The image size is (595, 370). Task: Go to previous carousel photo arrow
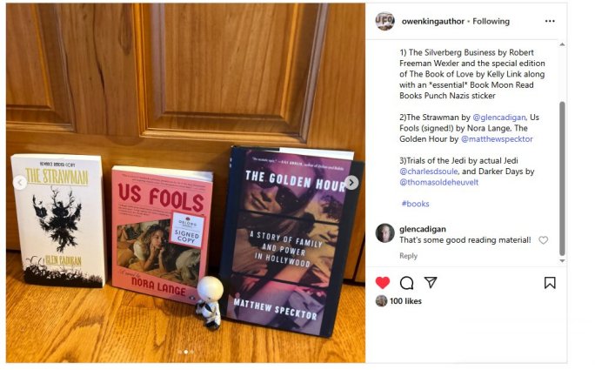point(20,183)
